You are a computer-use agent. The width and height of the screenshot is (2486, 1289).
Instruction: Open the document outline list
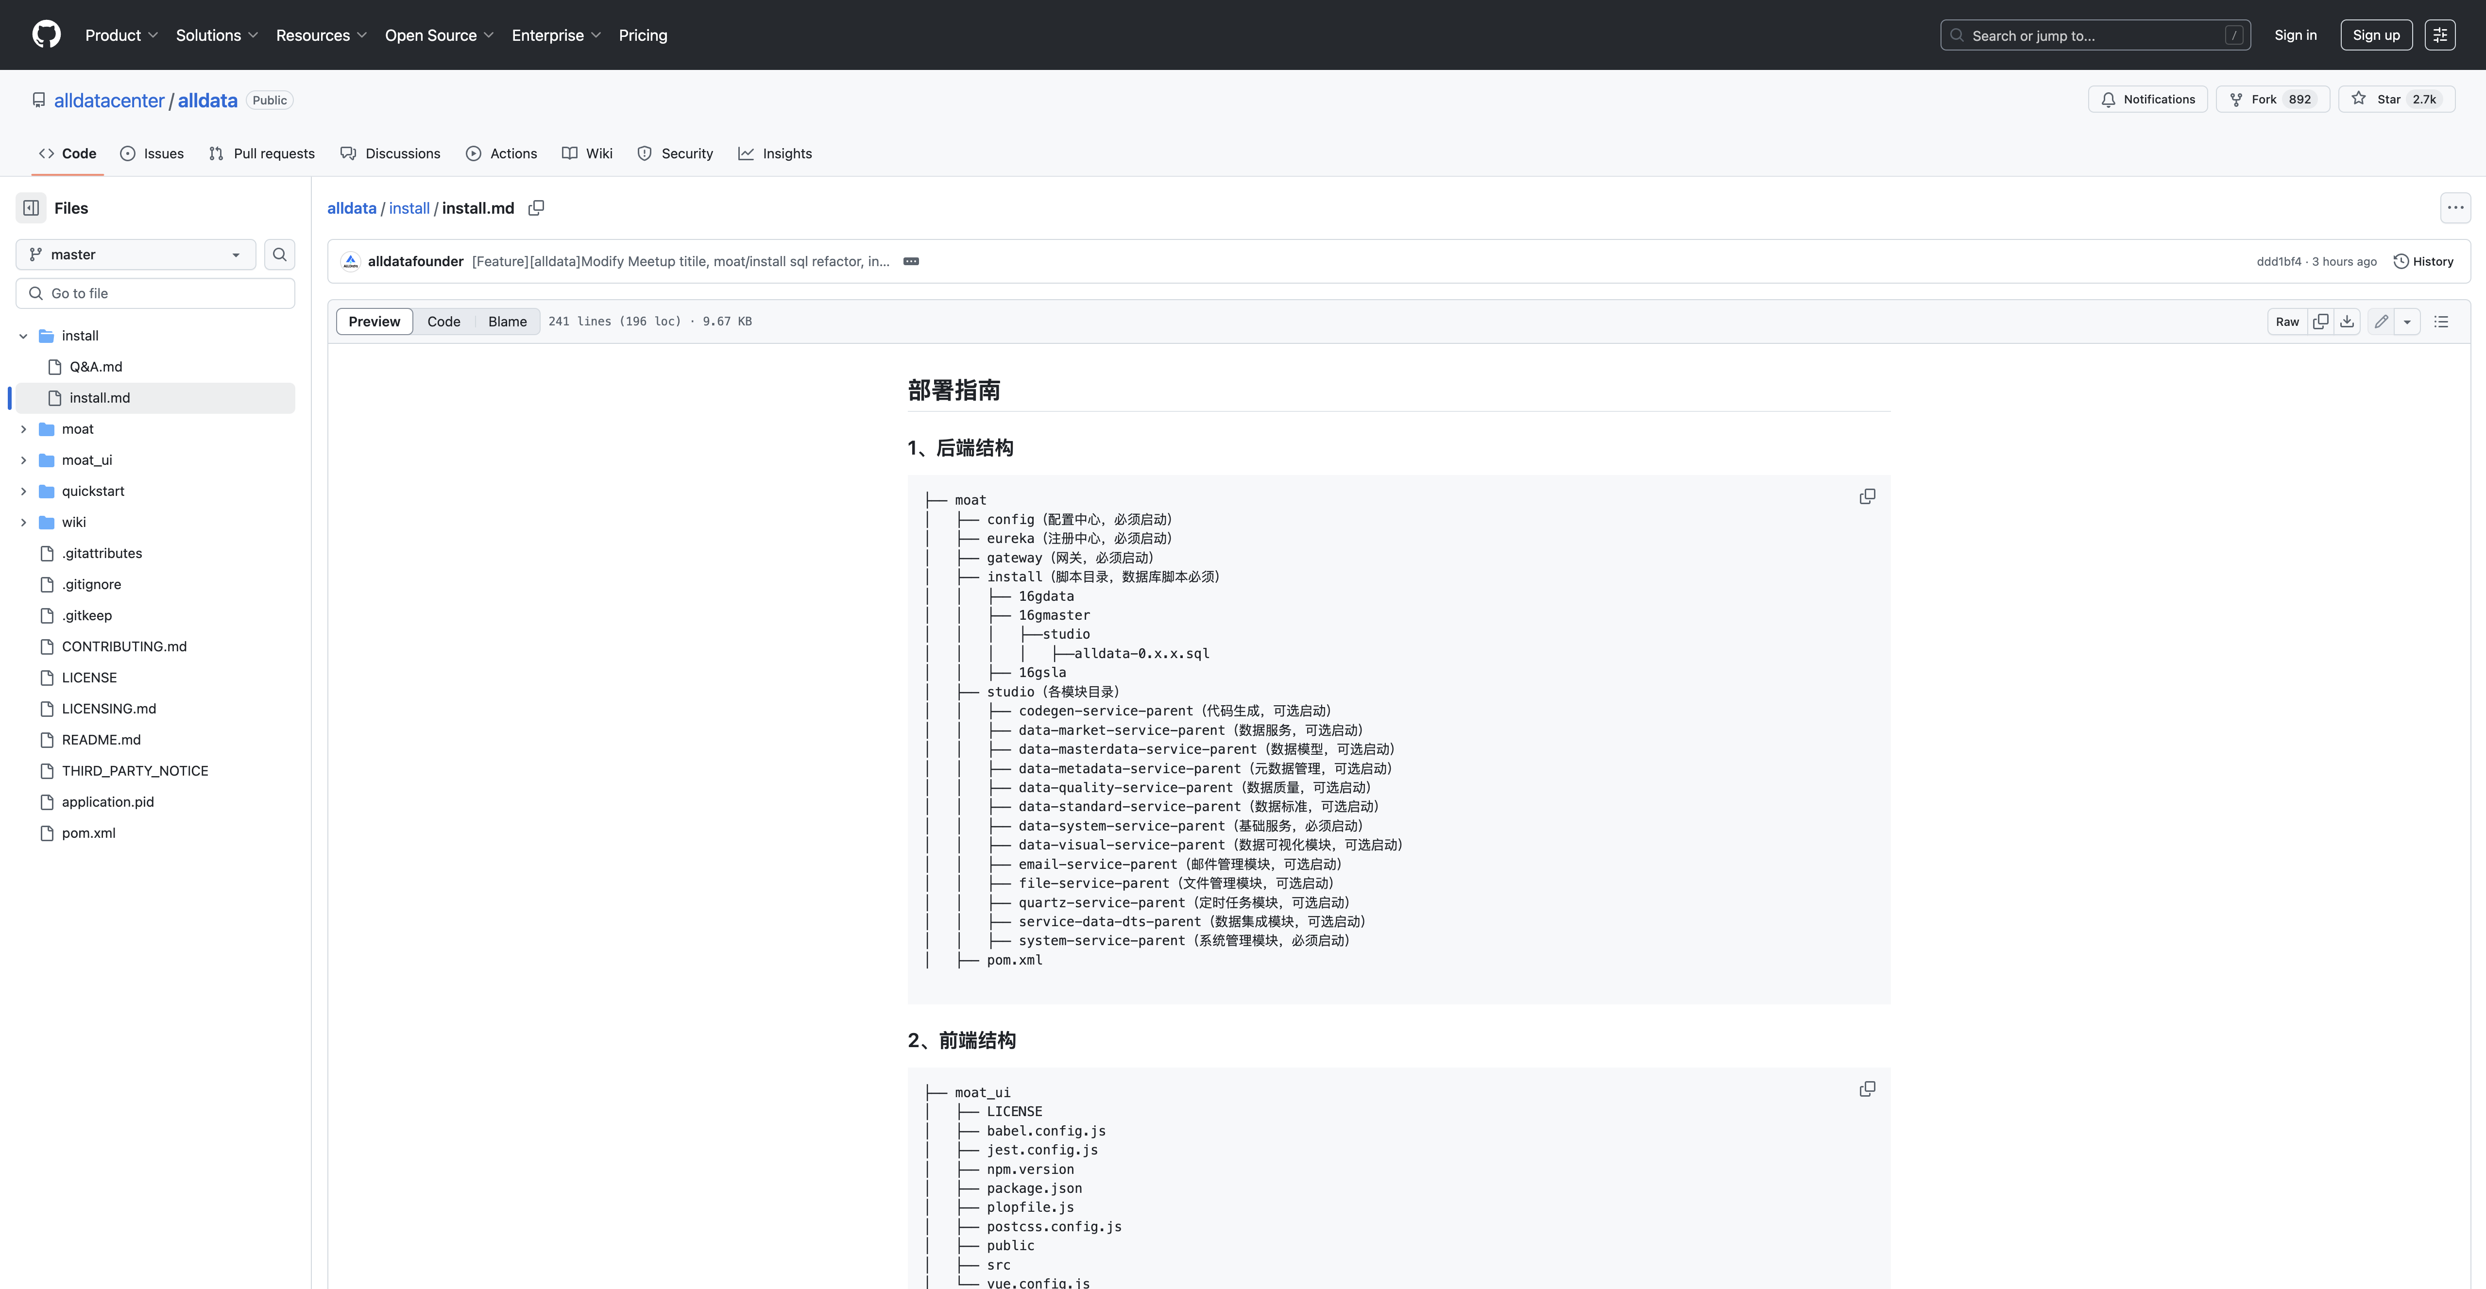coord(2442,322)
